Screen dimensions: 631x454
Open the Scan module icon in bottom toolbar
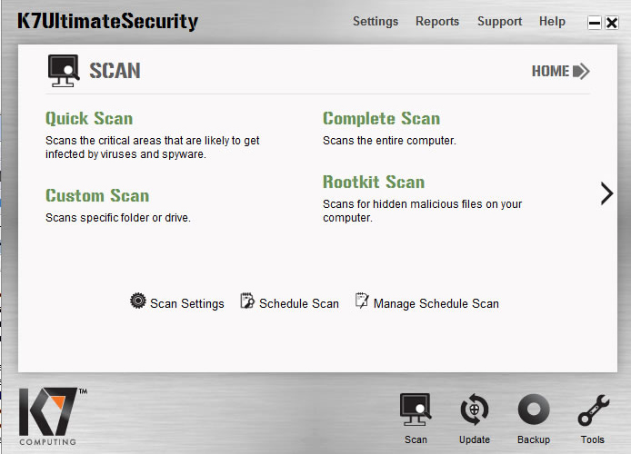(416, 411)
